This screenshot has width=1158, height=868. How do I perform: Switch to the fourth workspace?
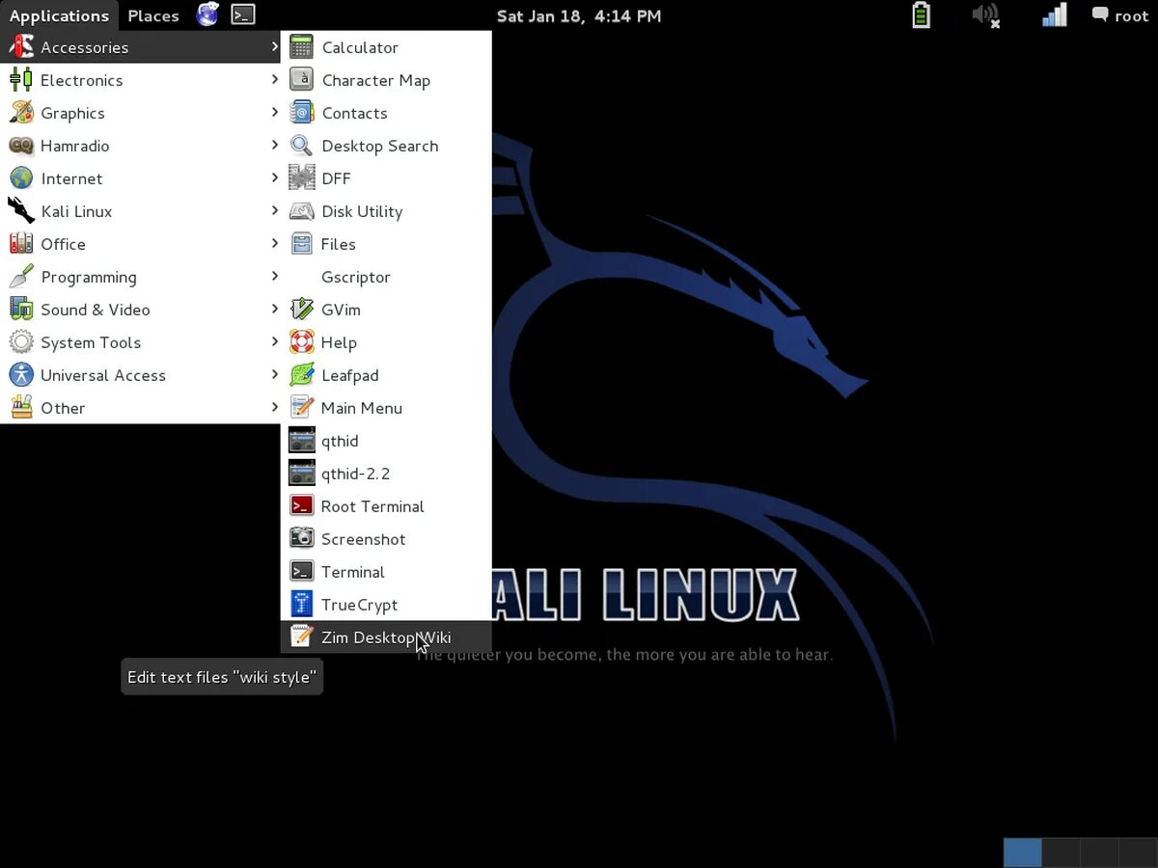coord(1139,853)
